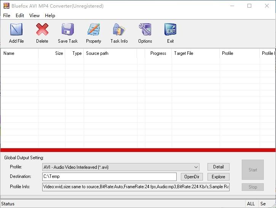Viewport: 276px width, 208px height.
Task: Click the Source path column header
Action: pyautogui.click(x=110, y=53)
